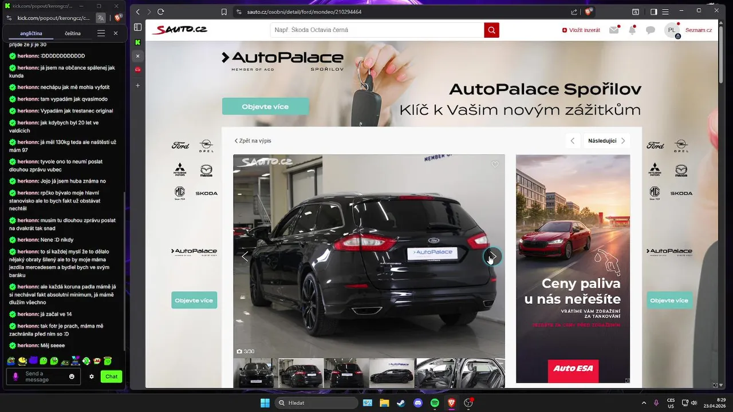
Task: Add the car to favorites with the heart icon
Action: point(495,164)
